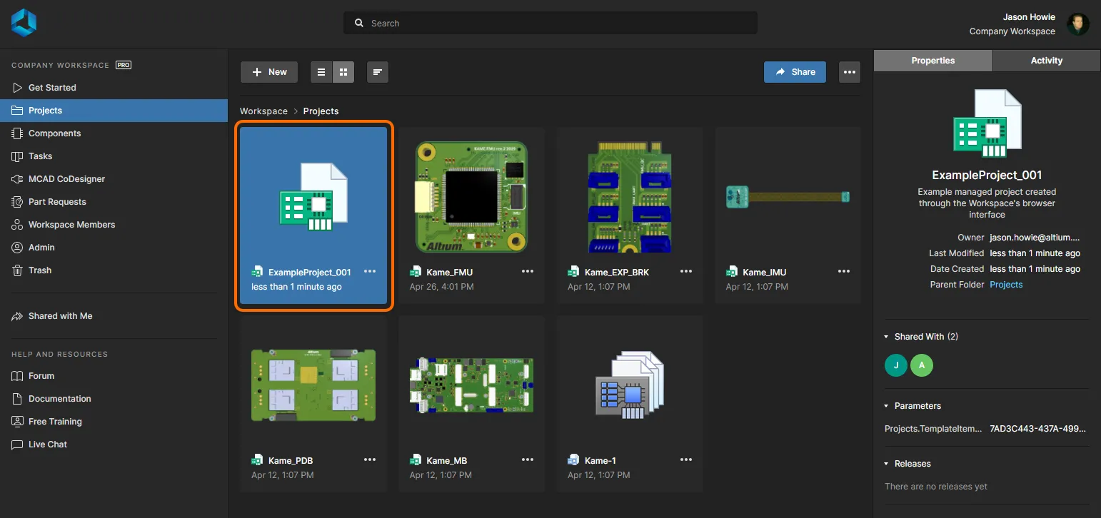Open Kame_MB more options menu
Viewport: 1101px width, 518px height.
(x=528, y=459)
